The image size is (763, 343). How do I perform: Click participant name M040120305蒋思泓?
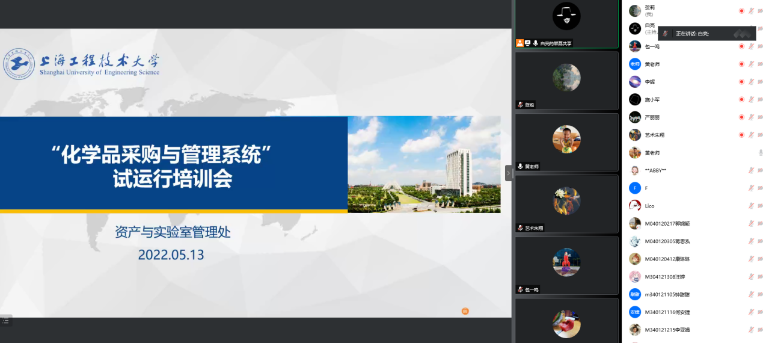pos(667,241)
